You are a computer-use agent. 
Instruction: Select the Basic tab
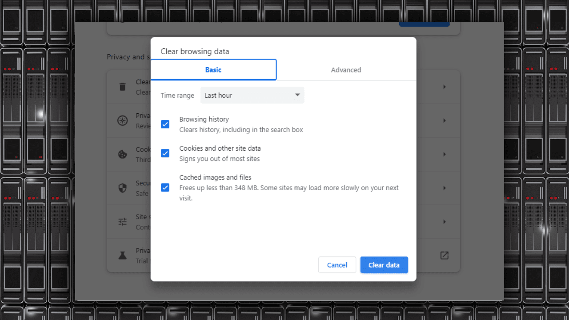click(213, 70)
